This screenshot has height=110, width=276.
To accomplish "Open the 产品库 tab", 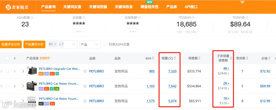I will [x=172, y=7].
